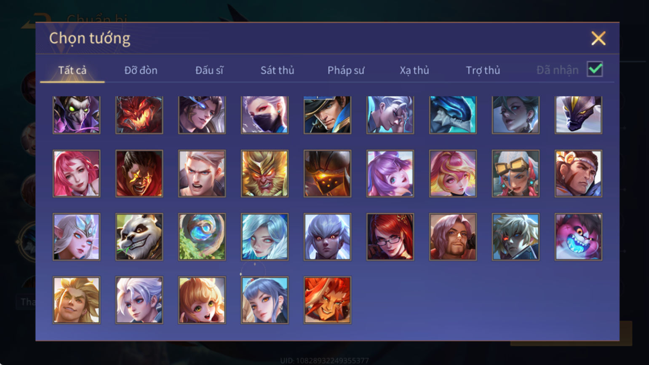The image size is (649, 365).
Task: Switch to the Đỡ đòn tab
Action: [x=141, y=70]
